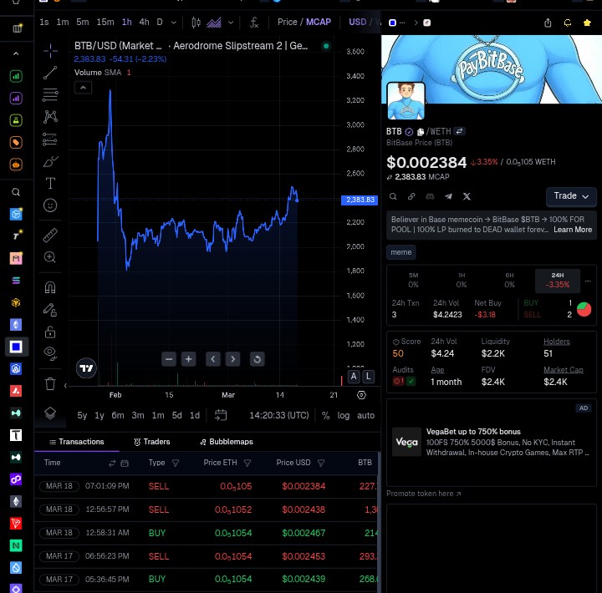Open the object tree layers icon

tap(50, 413)
